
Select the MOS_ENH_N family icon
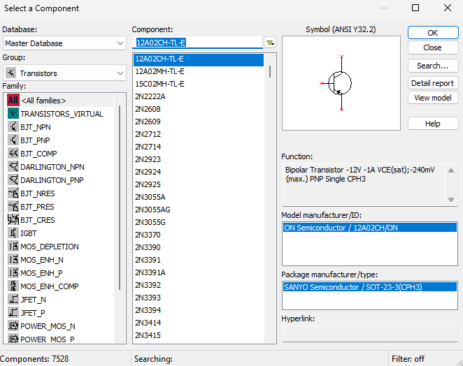(13, 260)
